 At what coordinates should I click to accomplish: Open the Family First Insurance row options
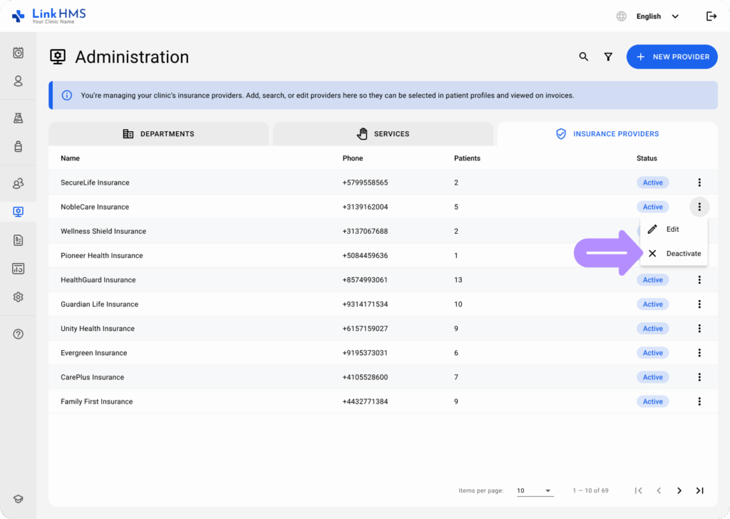[699, 401]
